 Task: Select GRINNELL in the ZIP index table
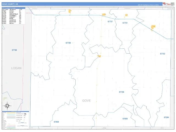[13, 16]
